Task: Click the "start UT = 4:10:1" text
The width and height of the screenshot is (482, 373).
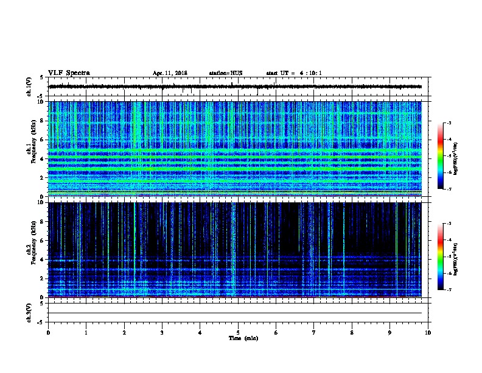Action: [294, 73]
